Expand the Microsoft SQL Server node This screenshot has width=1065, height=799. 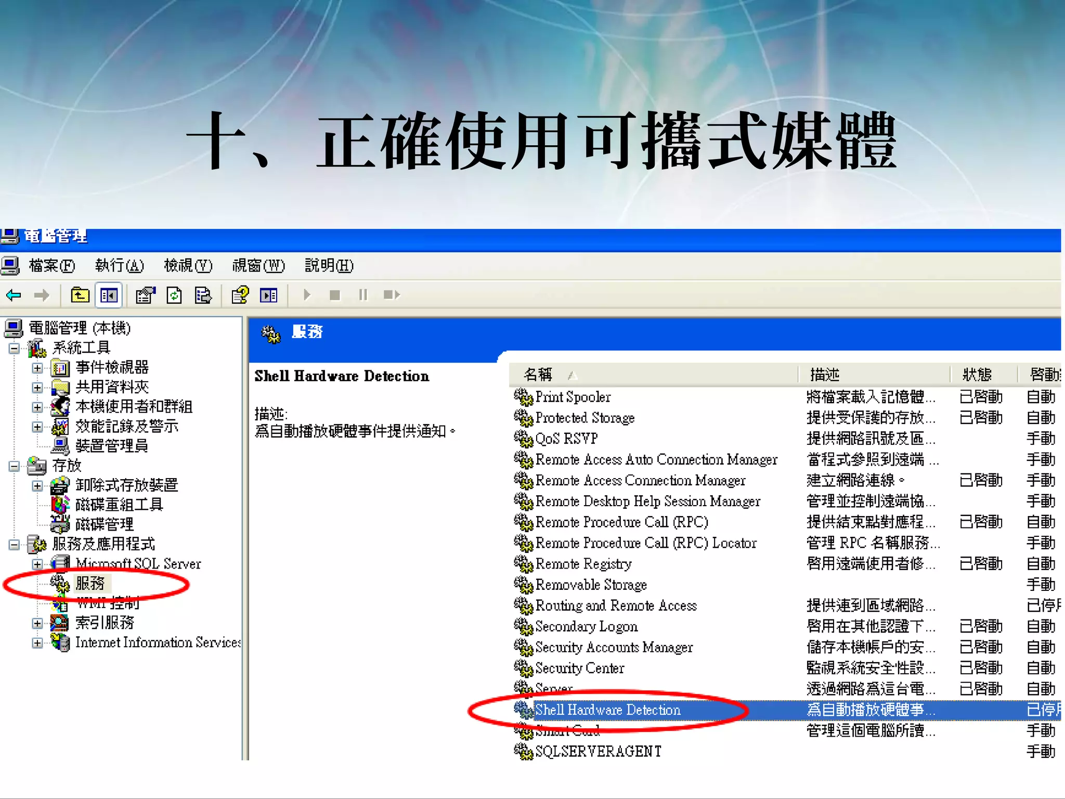[37, 564]
